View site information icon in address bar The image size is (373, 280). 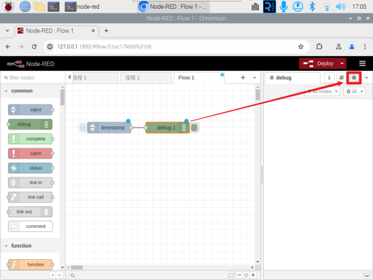(x=50, y=47)
